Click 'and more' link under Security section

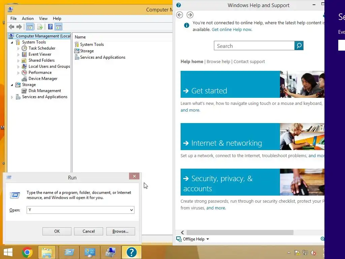pos(216,208)
